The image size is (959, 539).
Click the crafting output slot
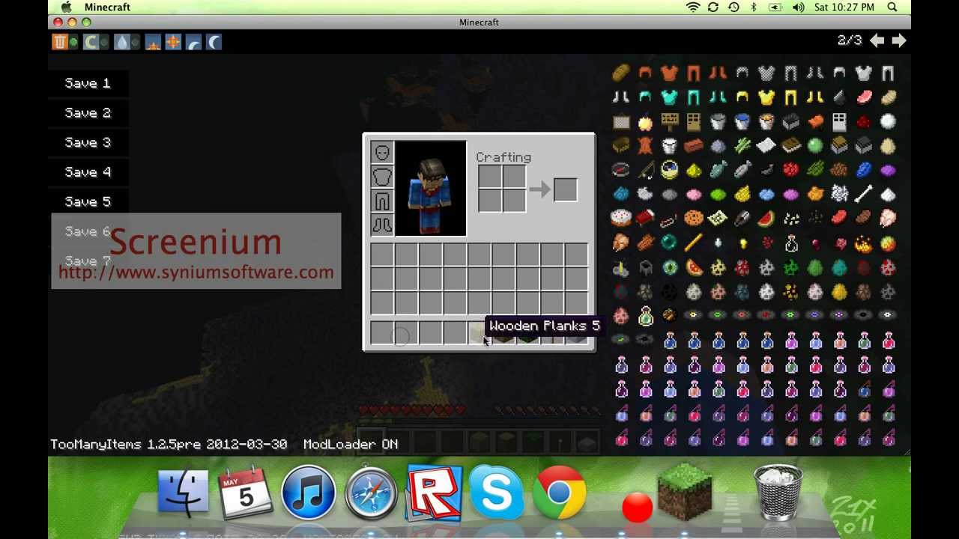(566, 189)
